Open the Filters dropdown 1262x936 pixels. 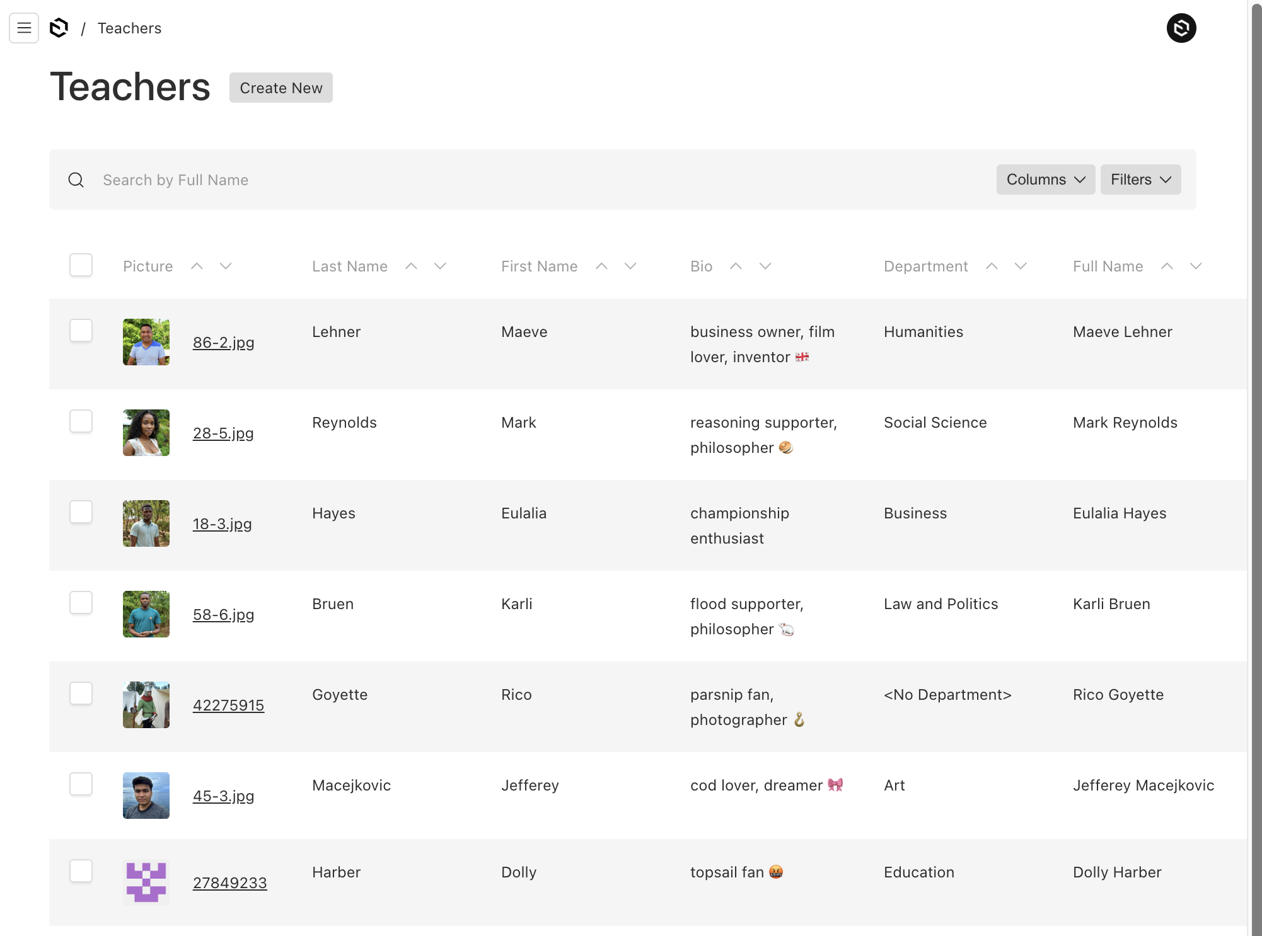tap(1140, 180)
